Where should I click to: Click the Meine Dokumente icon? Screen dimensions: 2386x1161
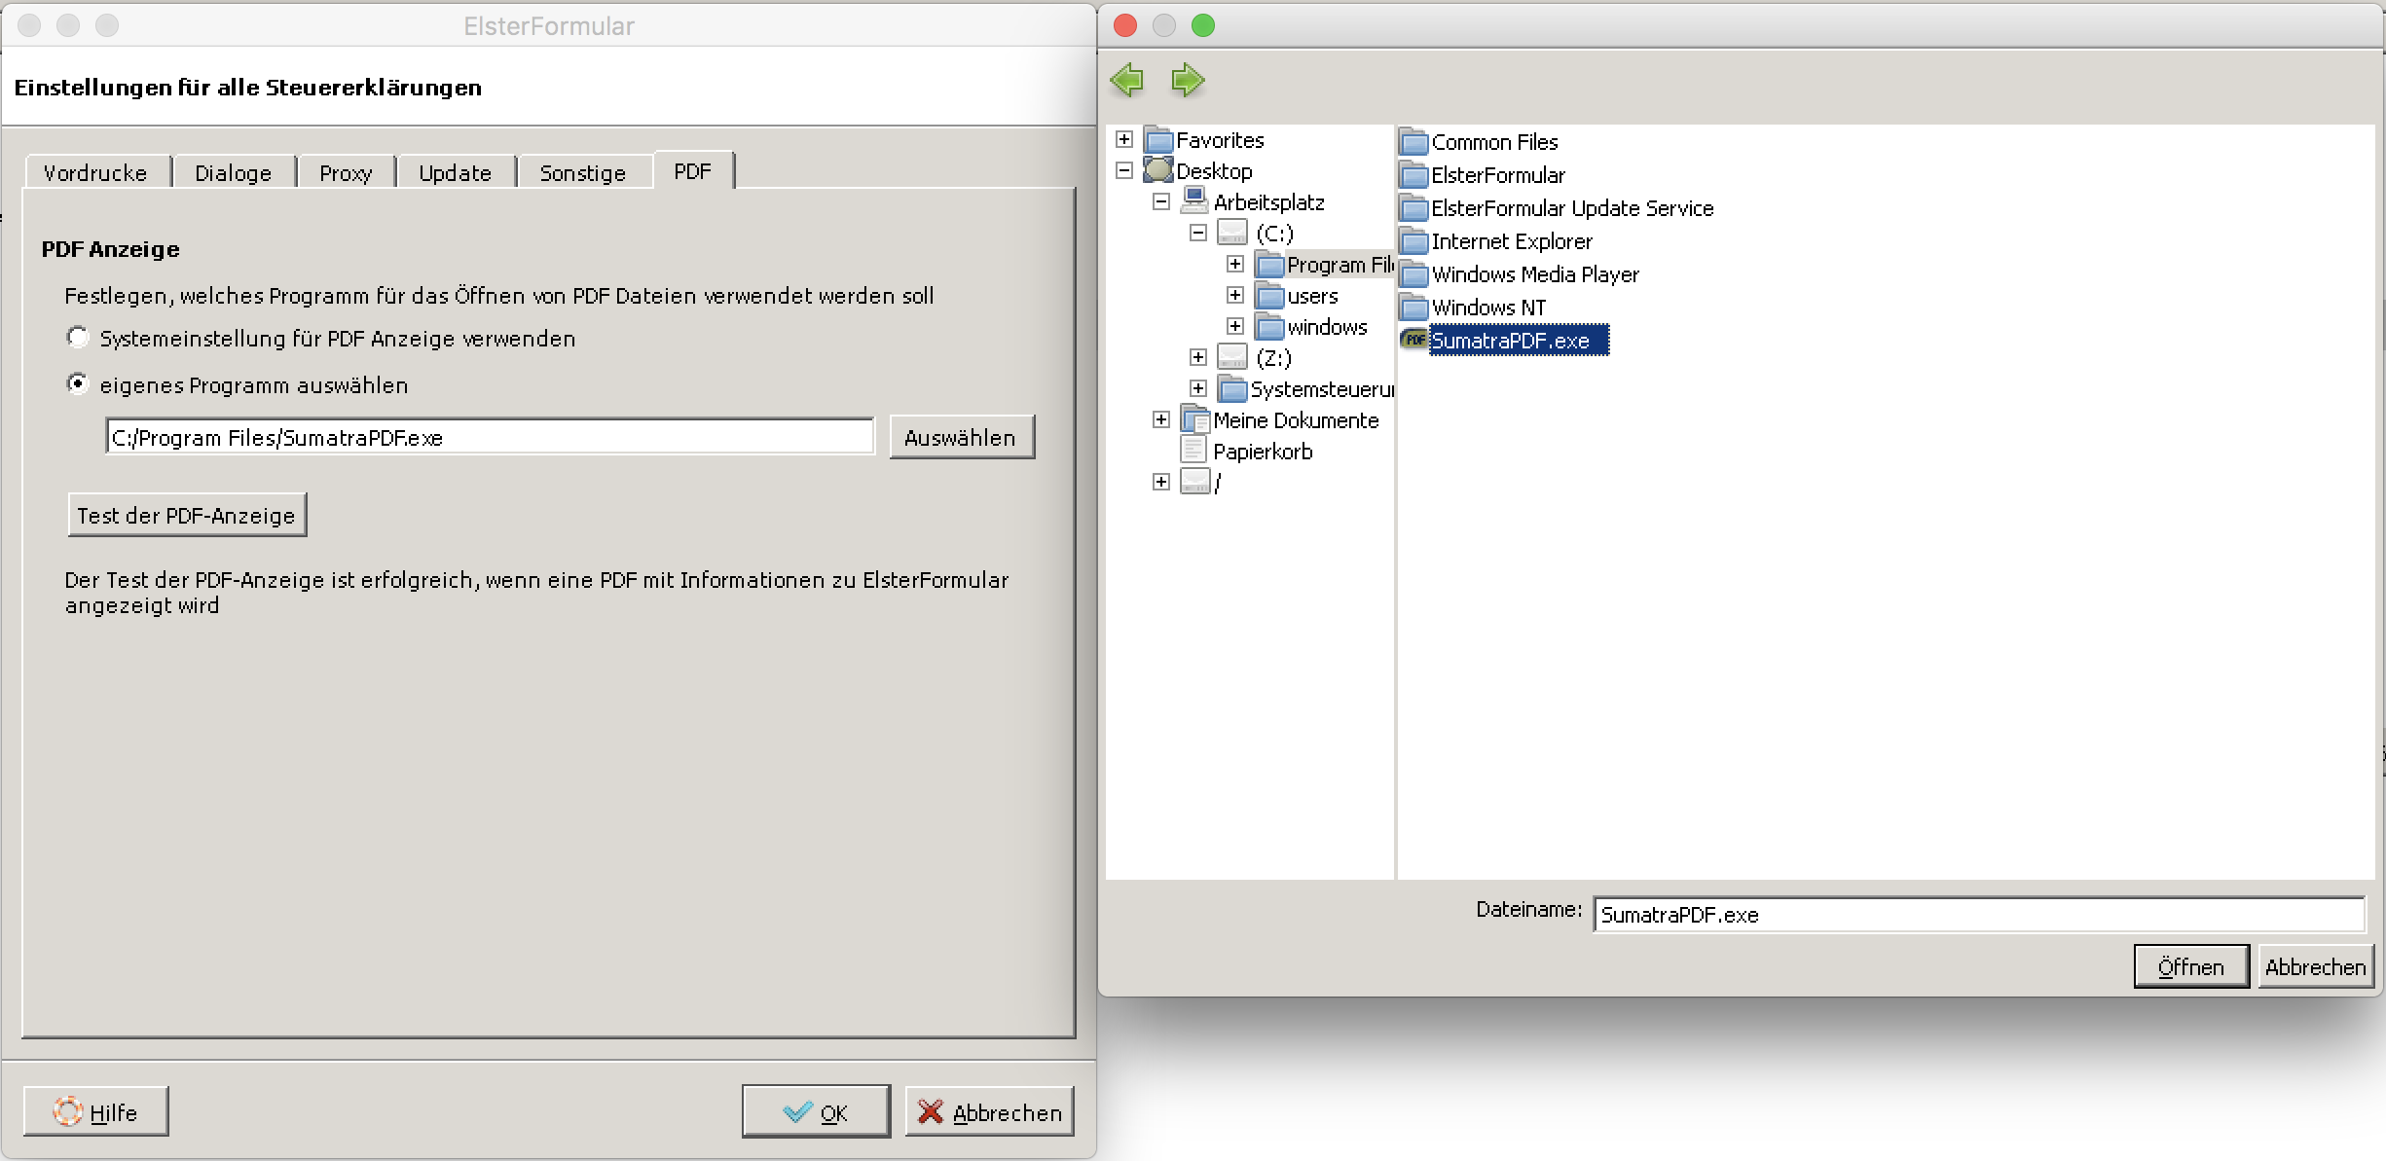coord(1195,420)
